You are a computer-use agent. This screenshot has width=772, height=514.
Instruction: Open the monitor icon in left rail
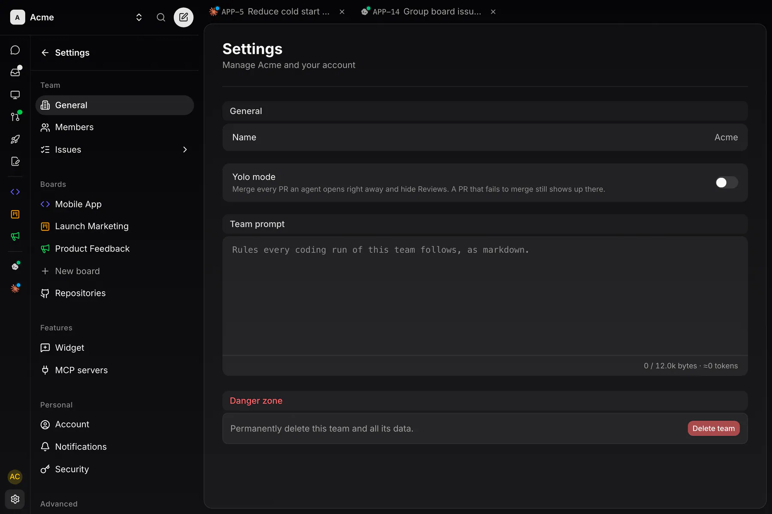15,95
